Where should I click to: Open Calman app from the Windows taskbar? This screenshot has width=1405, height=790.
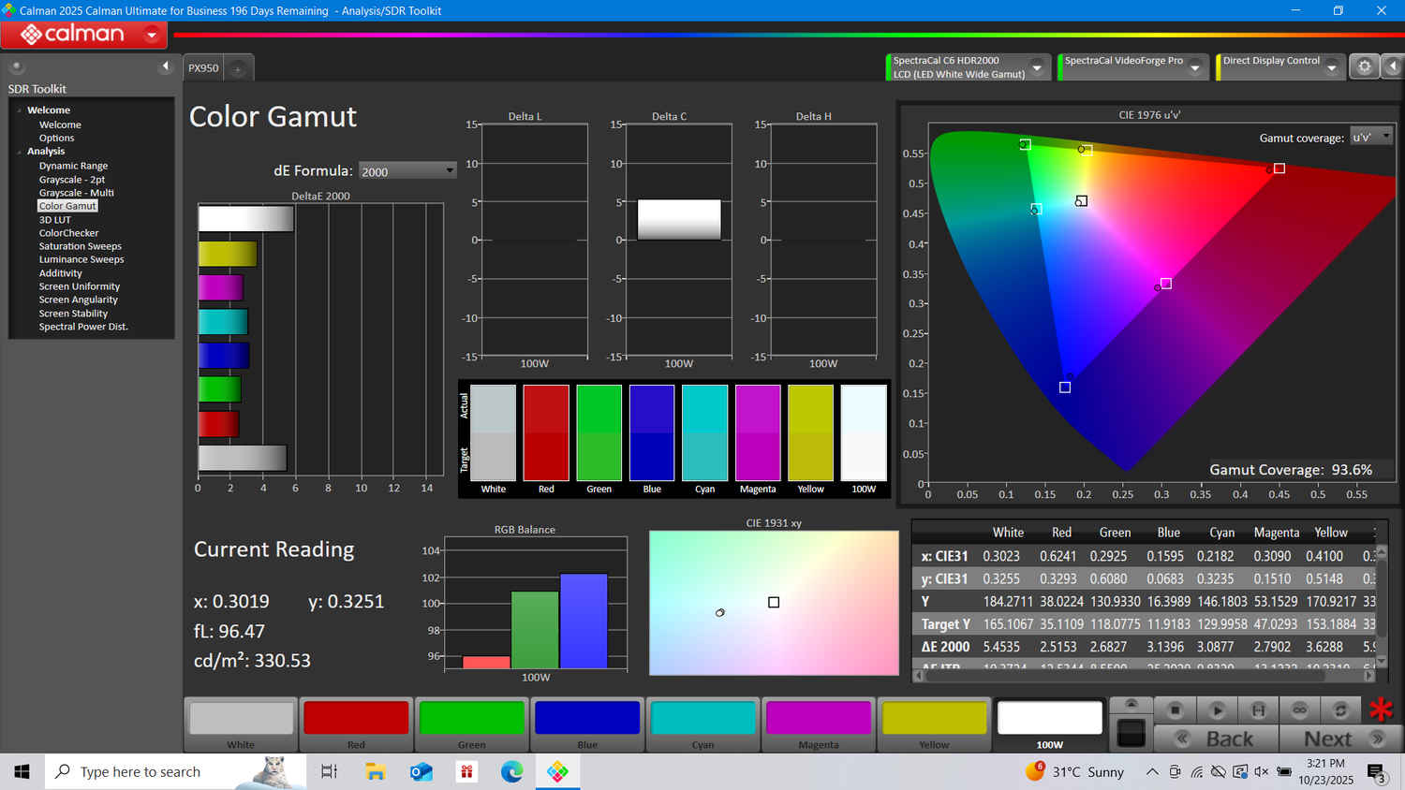[x=557, y=771]
